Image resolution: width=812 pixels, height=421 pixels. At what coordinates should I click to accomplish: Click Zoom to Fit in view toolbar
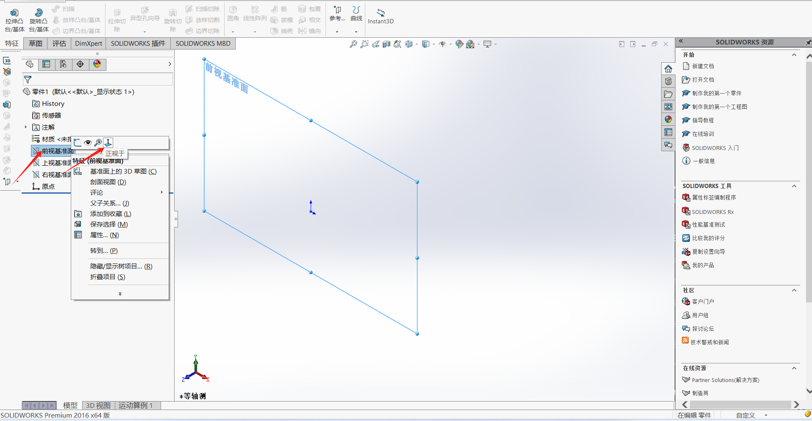tap(353, 44)
